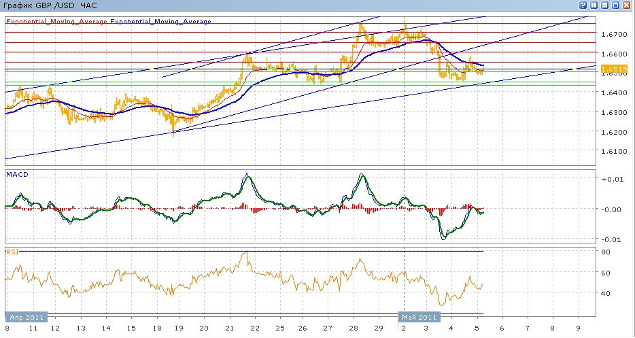Select the blue Exponential_Moving_Average legend label
635x338 pixels.
tap(160, 22)
